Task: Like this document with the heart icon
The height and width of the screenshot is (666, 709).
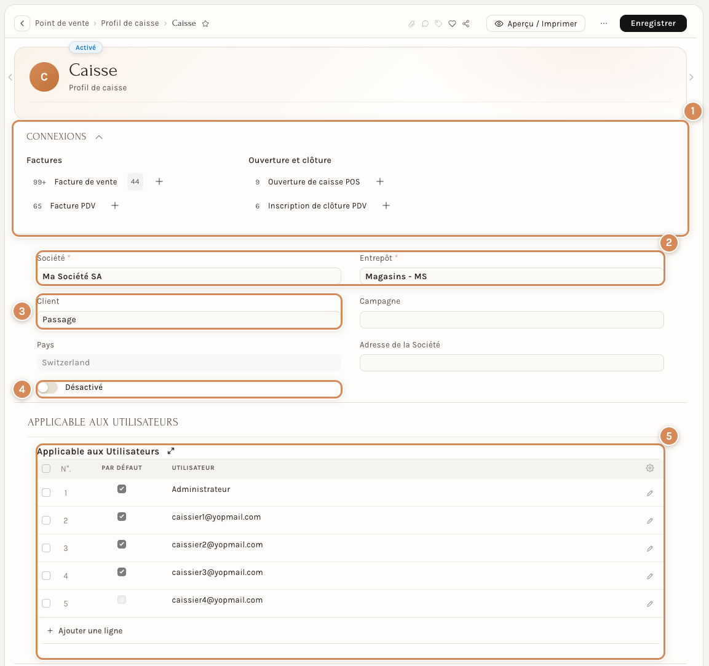Action: click(x=452, y=23)
